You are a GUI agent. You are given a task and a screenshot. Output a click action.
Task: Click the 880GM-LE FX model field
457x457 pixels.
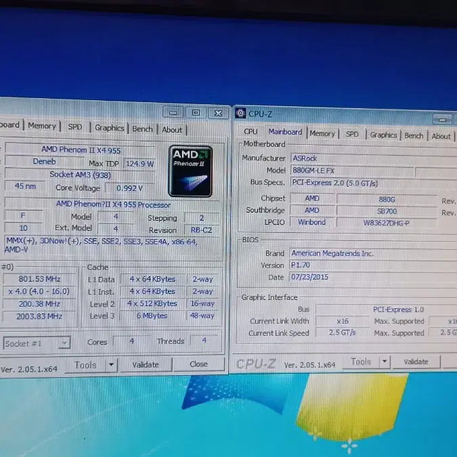(352, 171)
